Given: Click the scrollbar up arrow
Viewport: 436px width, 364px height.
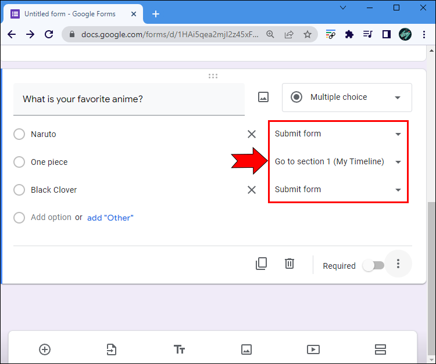Looking at the screenshot, I should [431, 51].
